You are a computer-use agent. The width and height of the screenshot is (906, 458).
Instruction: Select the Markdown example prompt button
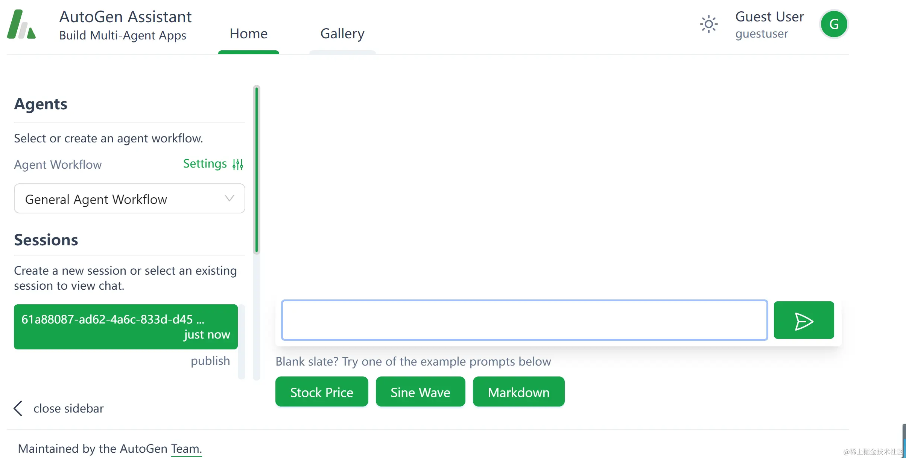(518, 392)
